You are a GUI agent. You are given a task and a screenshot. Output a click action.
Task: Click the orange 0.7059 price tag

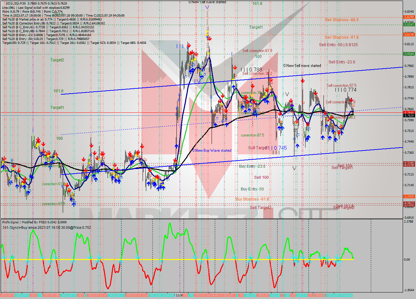click(x=409, y=196)
